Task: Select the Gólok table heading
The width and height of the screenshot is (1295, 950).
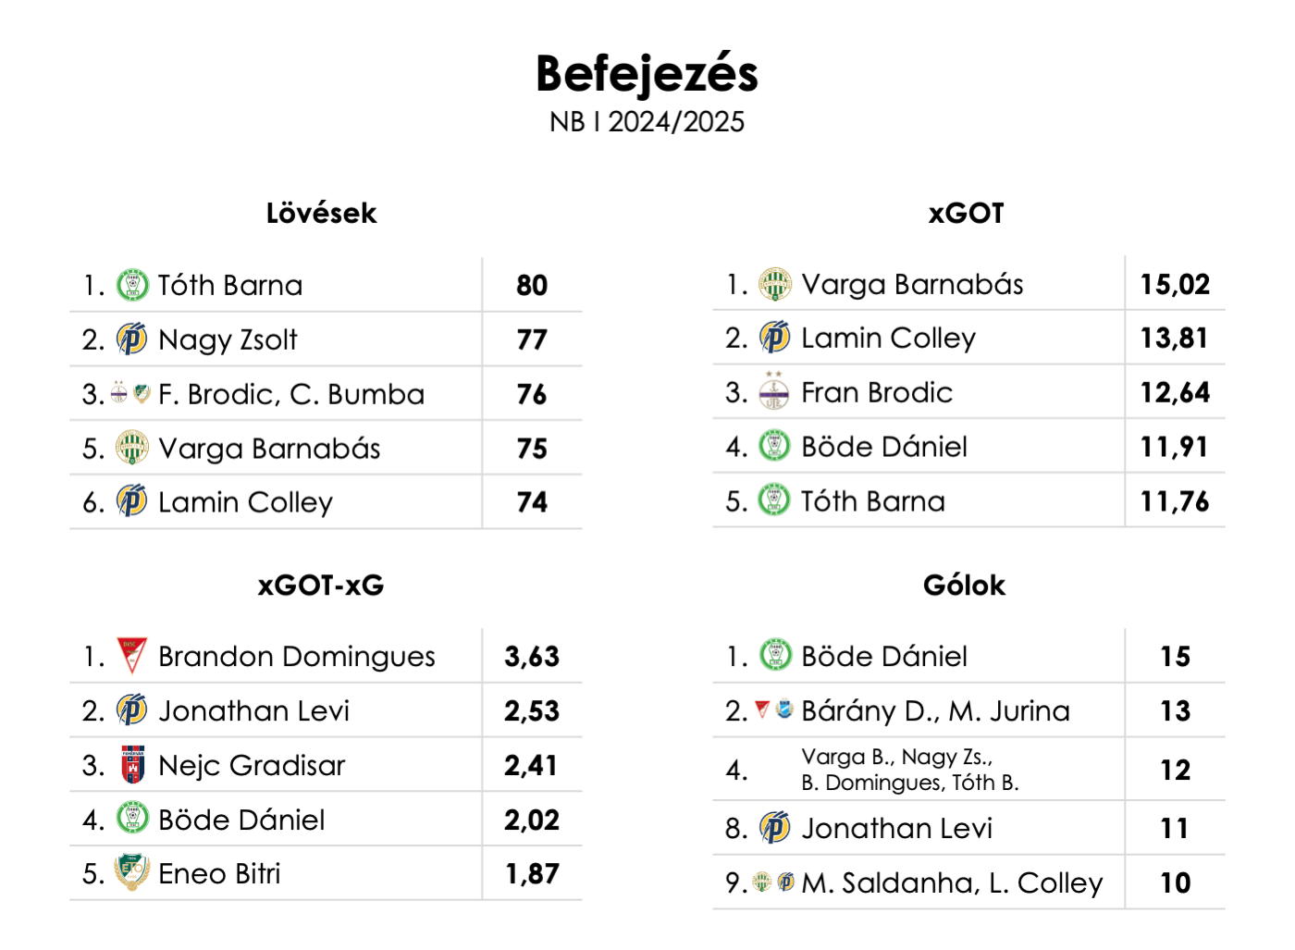Action: pyautogui.click(x=964, y=586)
